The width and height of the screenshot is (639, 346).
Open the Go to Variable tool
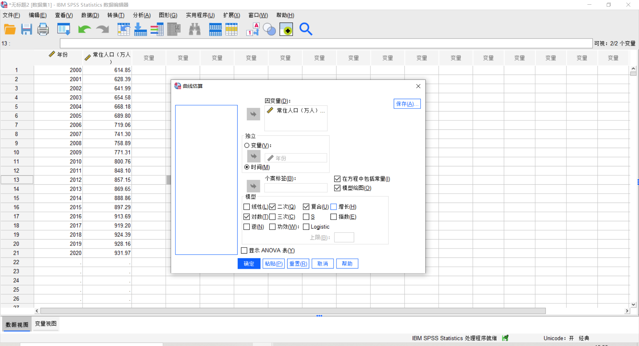[x=140, y=29]
